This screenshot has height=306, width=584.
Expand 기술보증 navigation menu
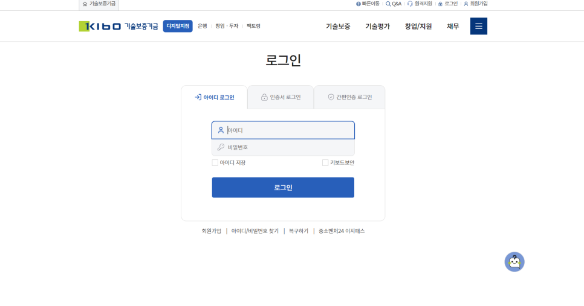pos(338,27)
